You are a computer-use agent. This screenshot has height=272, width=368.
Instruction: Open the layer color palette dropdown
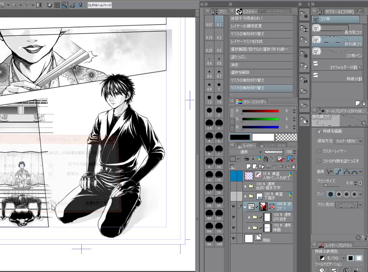pos(234,159)
